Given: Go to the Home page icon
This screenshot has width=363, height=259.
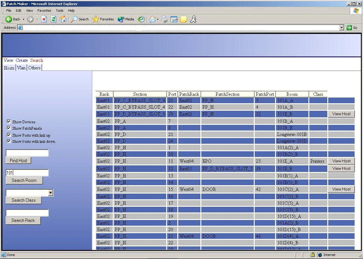Looking at the screenshot, I should pos(63,19).
